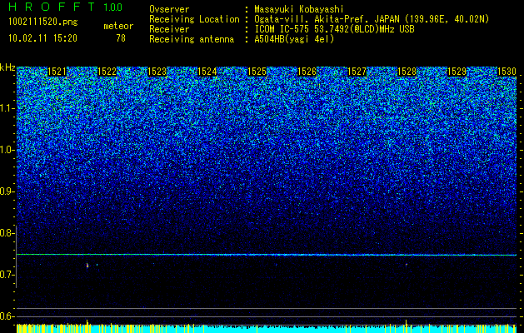Viewport: 524px width, 333px height.
Task: Click the observer name Masayuki Kobayashi
Action: (299, 9)
